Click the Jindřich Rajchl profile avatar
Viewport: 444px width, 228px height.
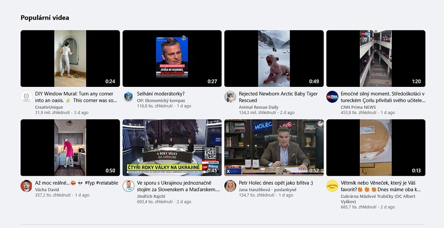(x=128, y=185)
